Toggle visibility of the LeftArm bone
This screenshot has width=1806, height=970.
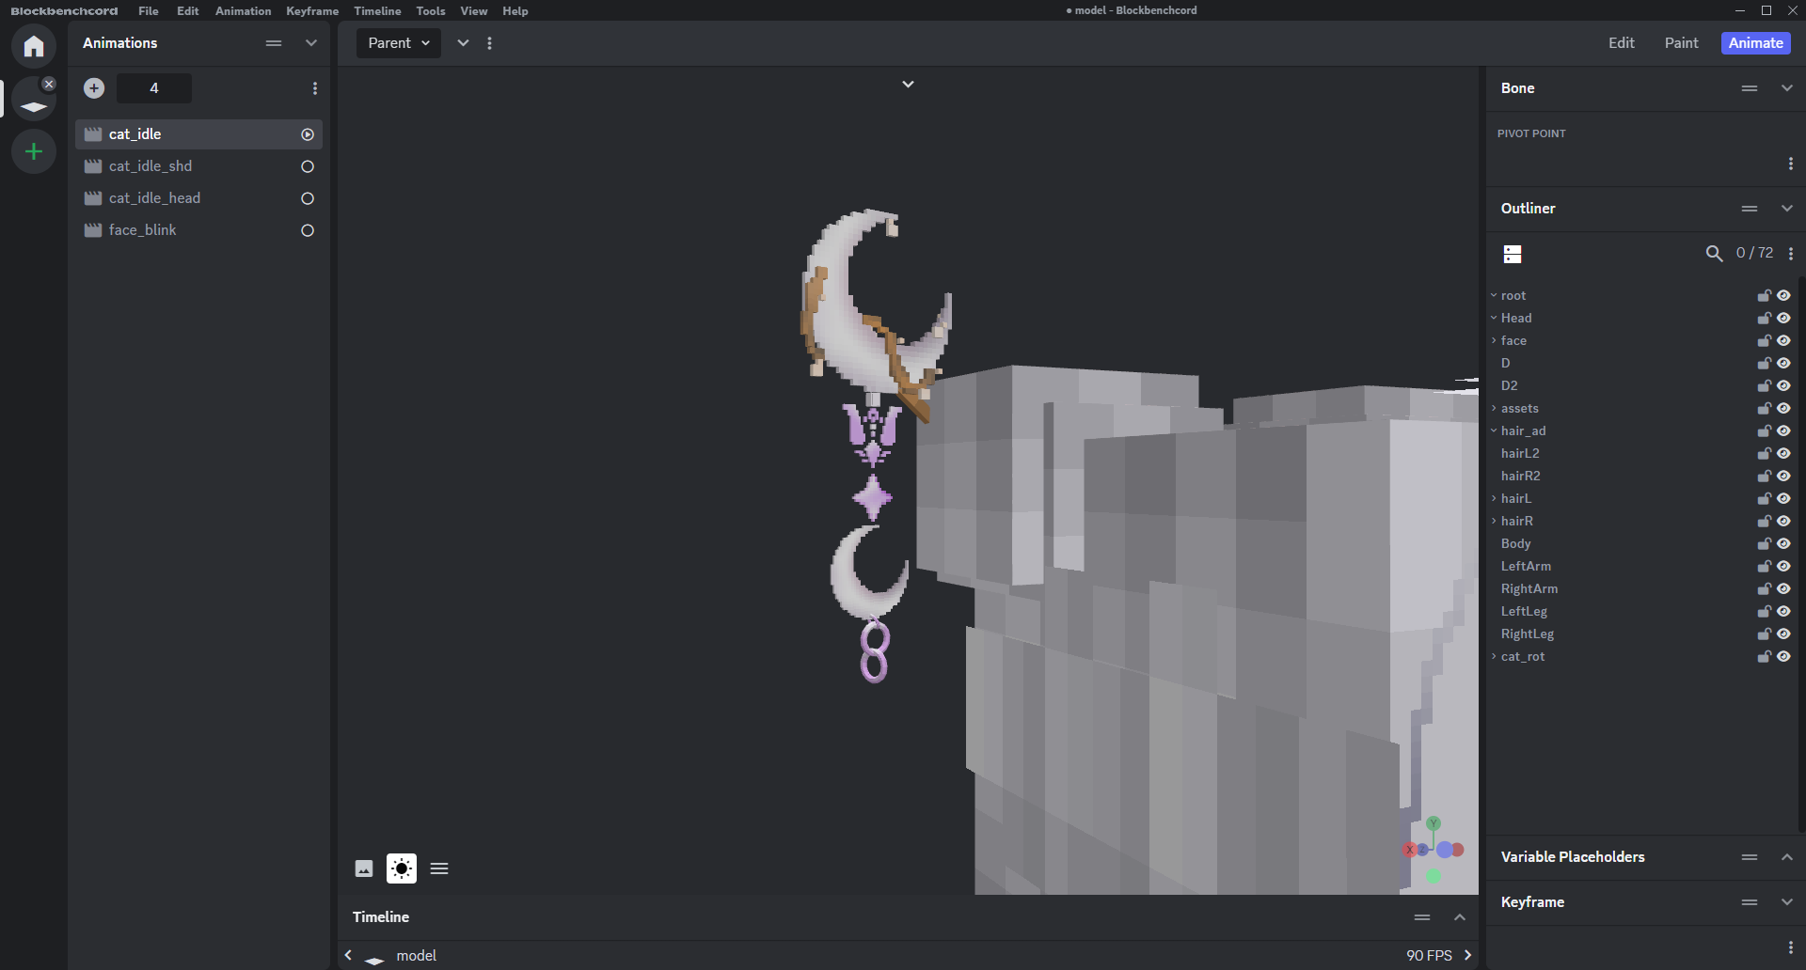click(x=1783, y=567)
